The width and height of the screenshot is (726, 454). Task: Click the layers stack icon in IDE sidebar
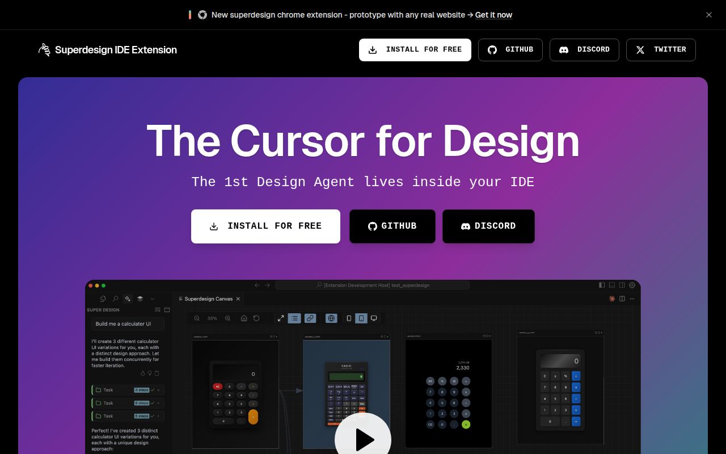coord(140,299)
